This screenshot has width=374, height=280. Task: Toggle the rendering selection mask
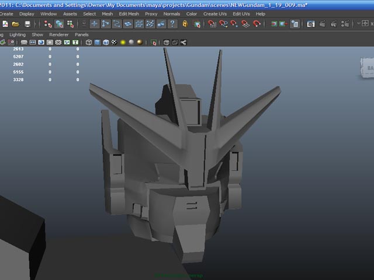pyautogui.click(x=161, y=24)
